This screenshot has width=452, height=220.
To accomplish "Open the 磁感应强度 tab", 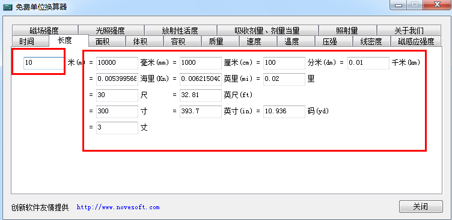I will click(x=416, y=41).
